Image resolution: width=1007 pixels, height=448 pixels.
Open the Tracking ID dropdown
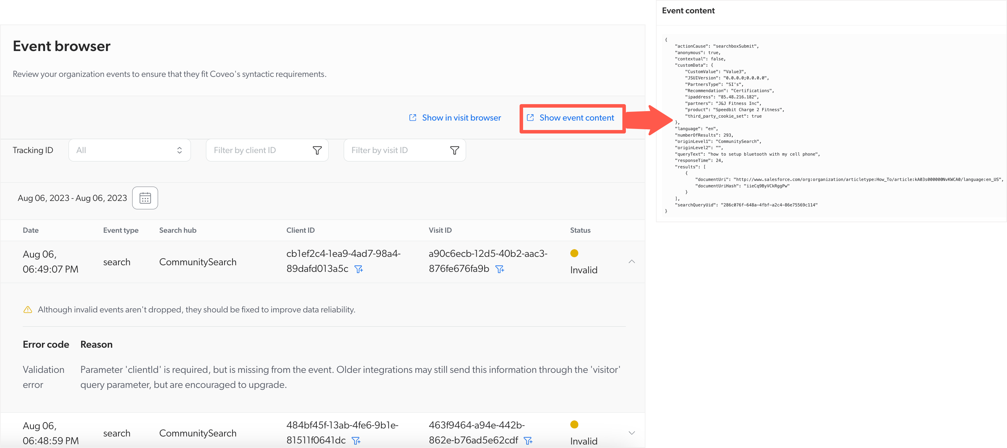[128, 150]
